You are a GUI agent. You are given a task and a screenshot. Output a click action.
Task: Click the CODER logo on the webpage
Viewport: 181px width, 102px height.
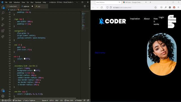pos(113,21)
